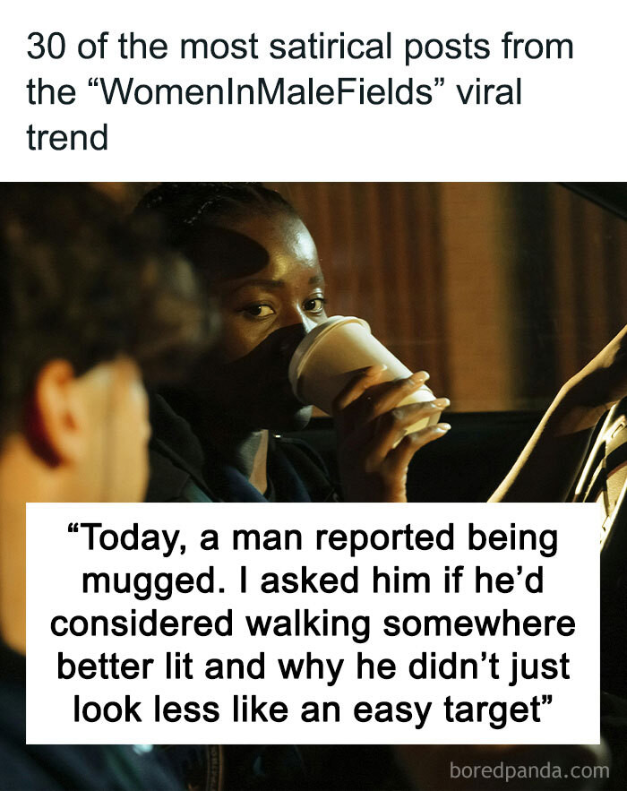The width and height of the screenshot is (627, 791).
Task: Click the boredpanda.com watermark
Action: (x=528, y=770)
